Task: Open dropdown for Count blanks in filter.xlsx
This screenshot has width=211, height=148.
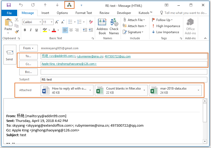Action: click(x=144, y=90)
